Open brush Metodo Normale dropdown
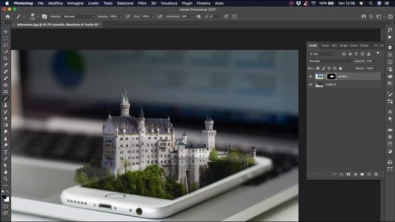395x222 pixels. [x=78, y=17]
